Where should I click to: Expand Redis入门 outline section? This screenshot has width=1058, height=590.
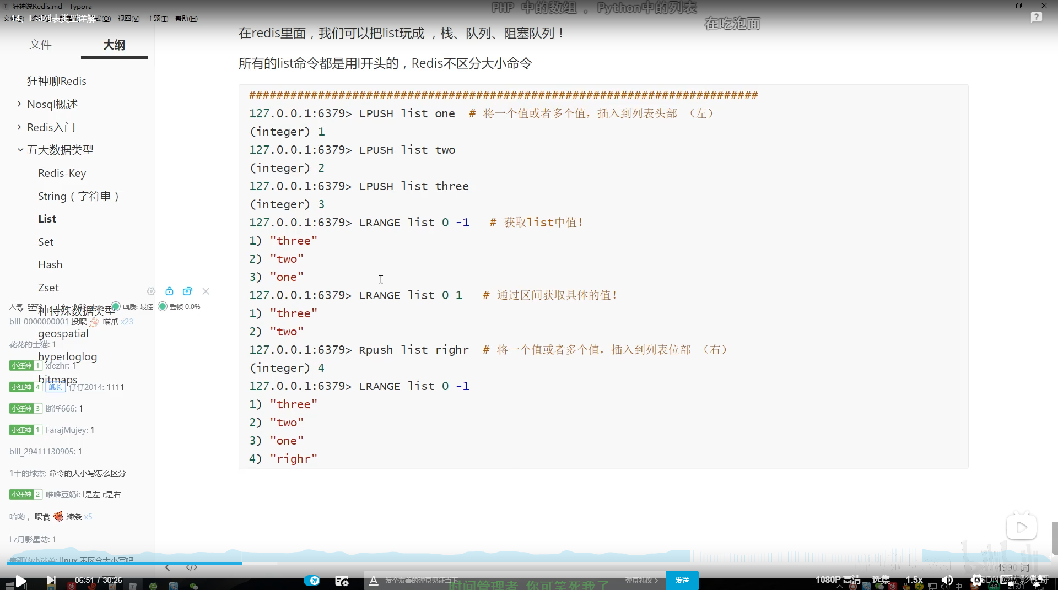coord(19,127)
